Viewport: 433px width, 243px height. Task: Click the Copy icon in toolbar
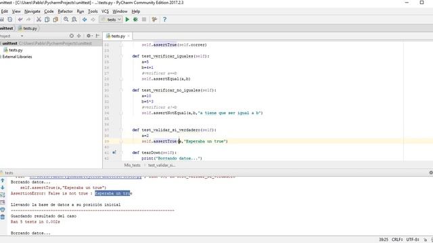click(47, 20)
